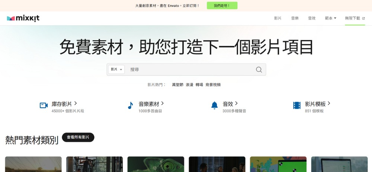The width and height of the screenshot is (372, 172).
Task: Click the magnifying glass search icon
Action: (259, 69)
